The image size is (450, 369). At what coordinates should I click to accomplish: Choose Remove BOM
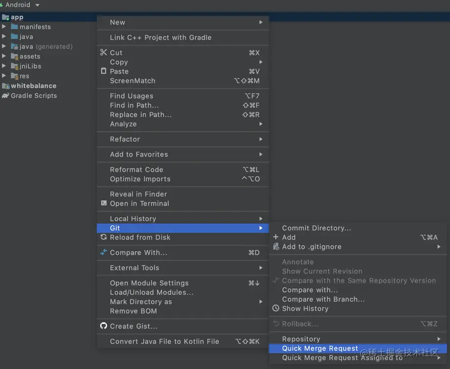[183, 311]
